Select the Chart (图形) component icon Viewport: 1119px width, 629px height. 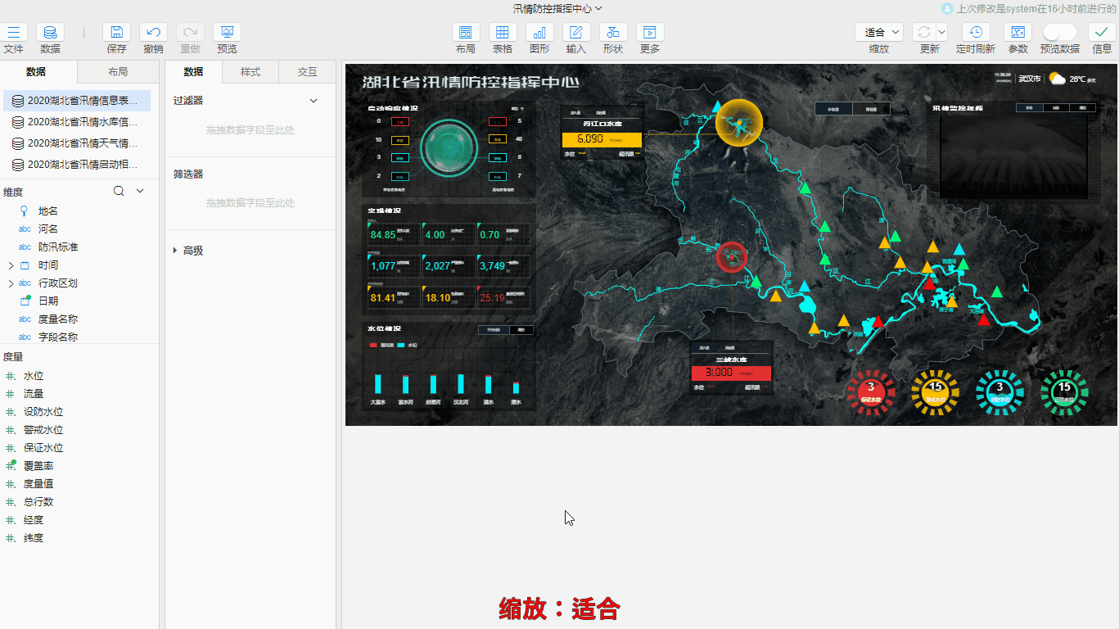pyautogui.click(x=539, y=33)
